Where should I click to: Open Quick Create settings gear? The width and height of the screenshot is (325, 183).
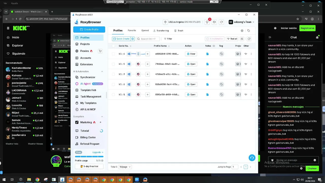(133, 39)
